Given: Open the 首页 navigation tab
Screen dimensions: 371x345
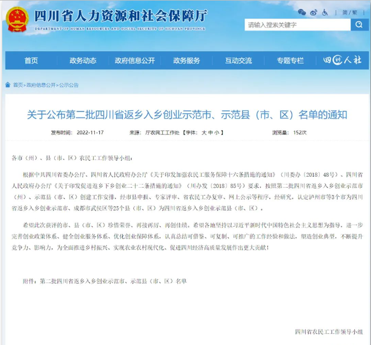Looking at the screenshot, I should (x=31, y=60).
